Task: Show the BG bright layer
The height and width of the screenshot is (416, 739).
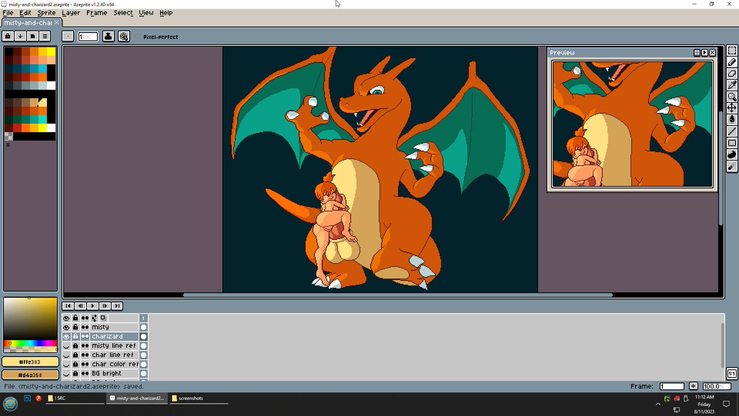Action: pyautogui.click(x=66, y=374)
